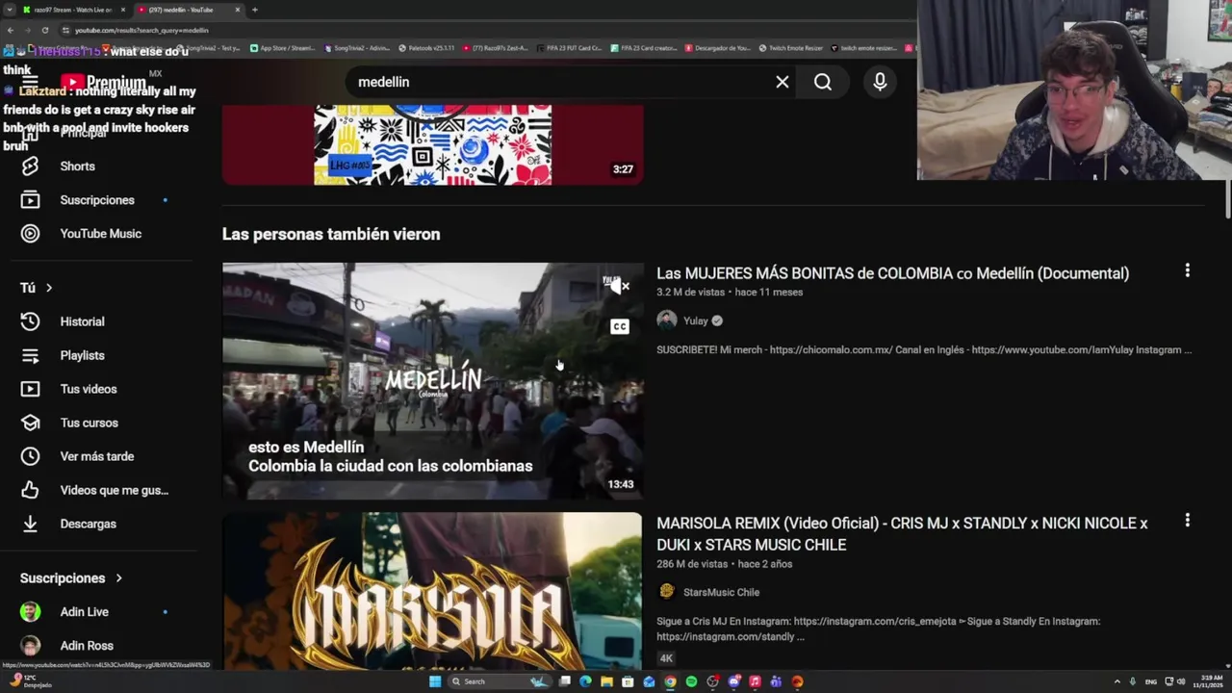Open the Yulay channel avatar
Viewport: 1232px width, 693px height.
tap(667, 321)
